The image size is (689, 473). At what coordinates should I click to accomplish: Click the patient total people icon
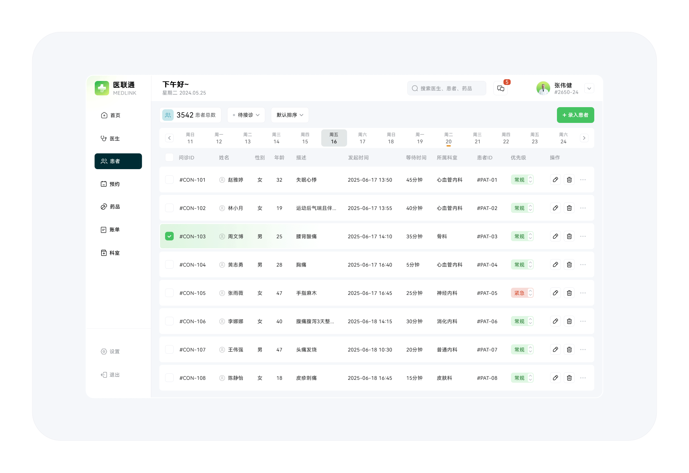(168, 115)
